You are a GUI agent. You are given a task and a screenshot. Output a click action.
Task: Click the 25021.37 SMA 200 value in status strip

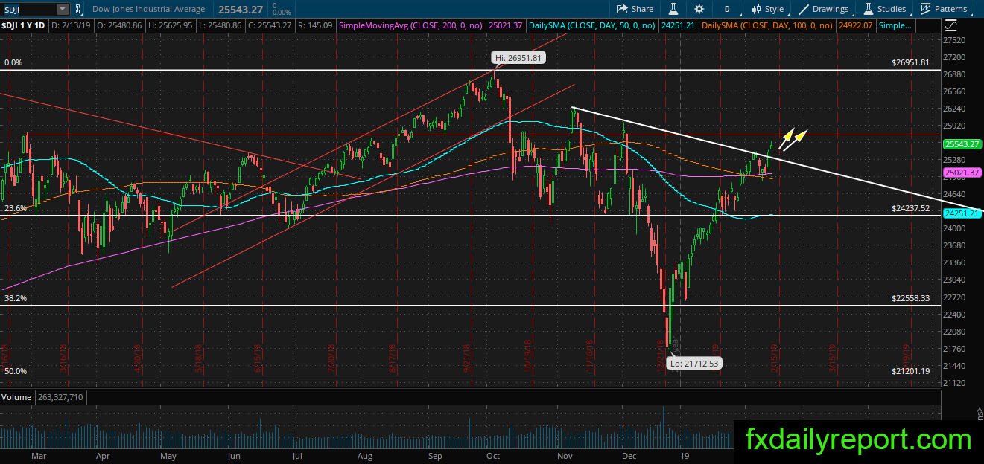(505, 25)
